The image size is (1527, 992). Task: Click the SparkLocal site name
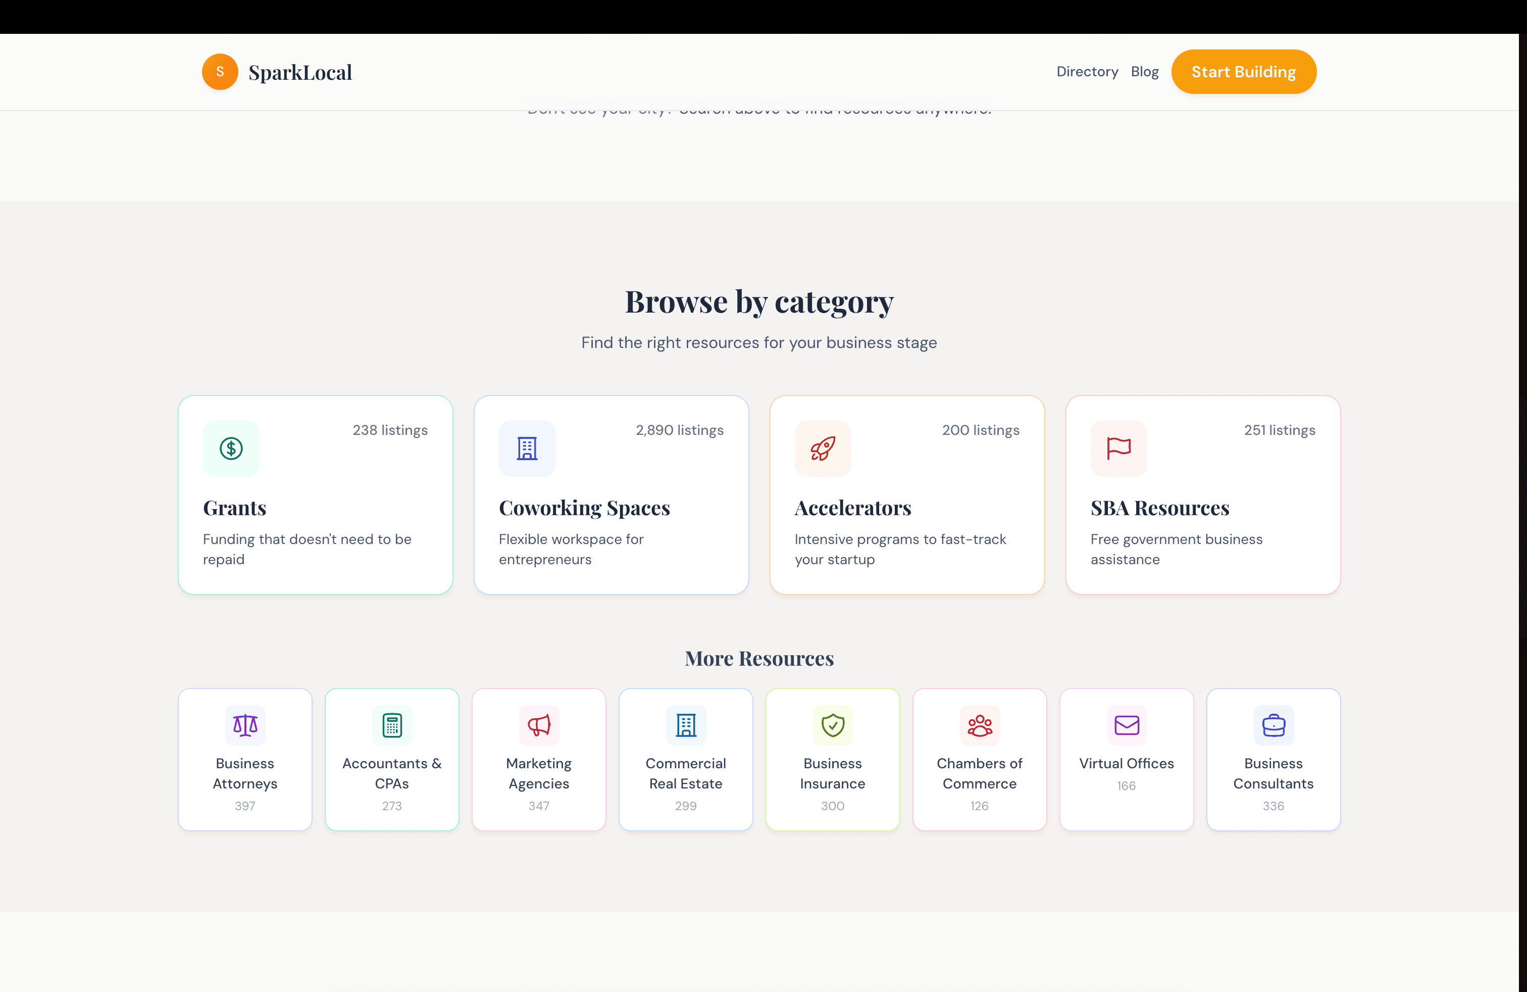(x=300, y=71)
